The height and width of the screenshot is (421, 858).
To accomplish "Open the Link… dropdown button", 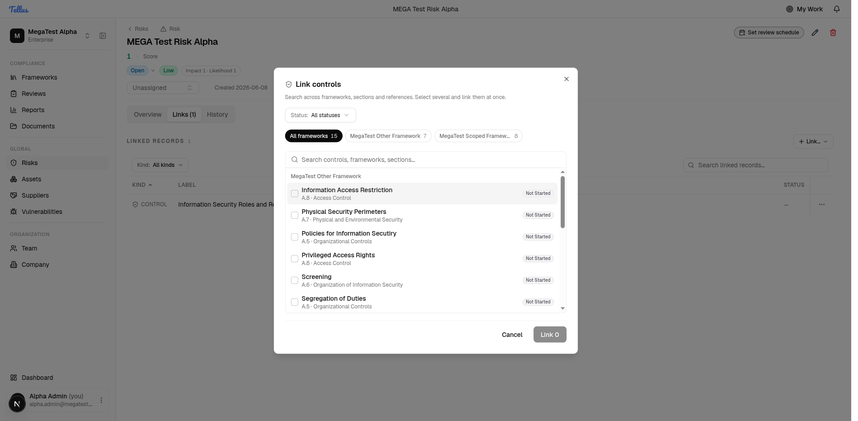I will click(813, 142).
